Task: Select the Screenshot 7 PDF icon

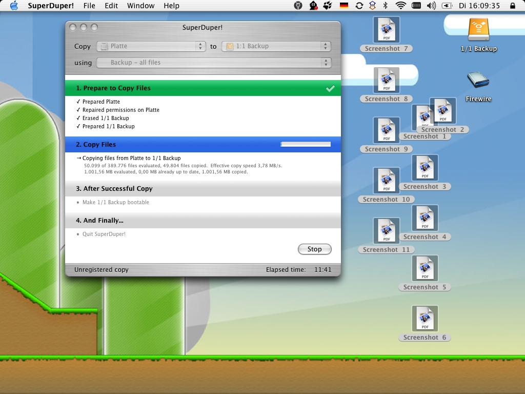Action: [387, 30]
